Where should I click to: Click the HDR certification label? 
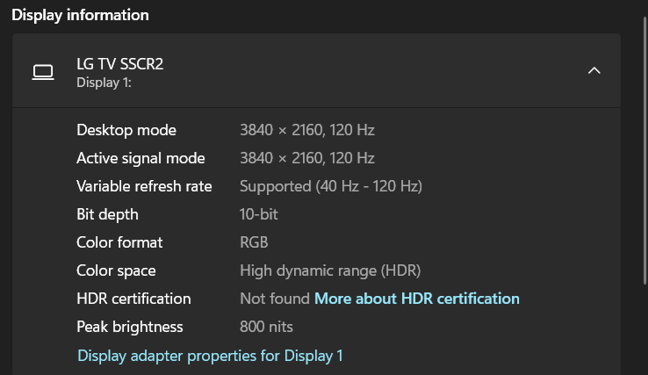pyautogui.click(x=133, y=299)
